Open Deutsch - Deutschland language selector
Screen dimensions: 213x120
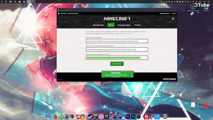(68, 14)
